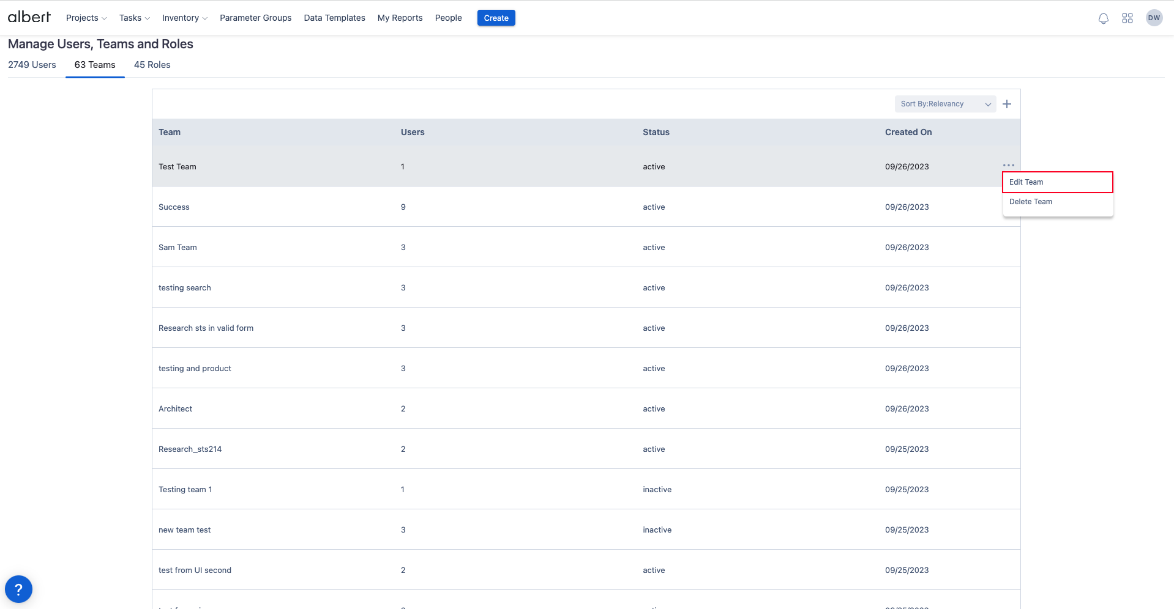Go to Parameter Groups page

click(x=255, y=18)
